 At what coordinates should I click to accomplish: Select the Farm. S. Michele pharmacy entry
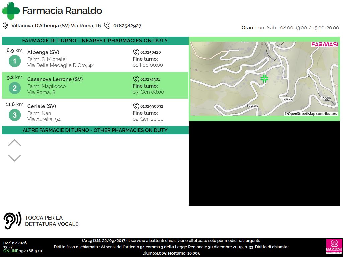[x=46, y=59]
